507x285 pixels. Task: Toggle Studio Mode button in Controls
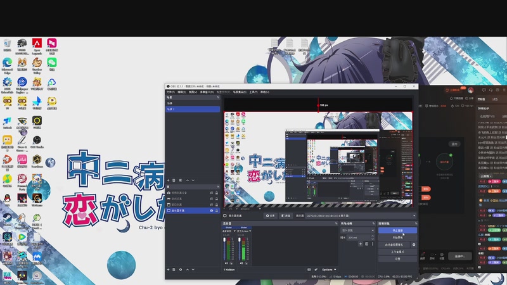[x=397, y=251]
